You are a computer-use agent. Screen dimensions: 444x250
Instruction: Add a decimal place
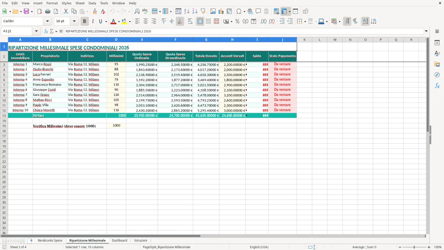click(263, 21)
